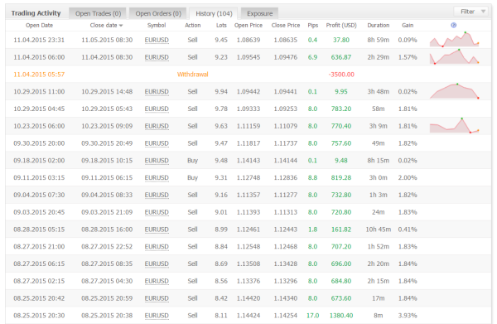The height and width of the screenshot is (324, 497).
Task: Sort by Lots column header
Action: pos(221,26)
